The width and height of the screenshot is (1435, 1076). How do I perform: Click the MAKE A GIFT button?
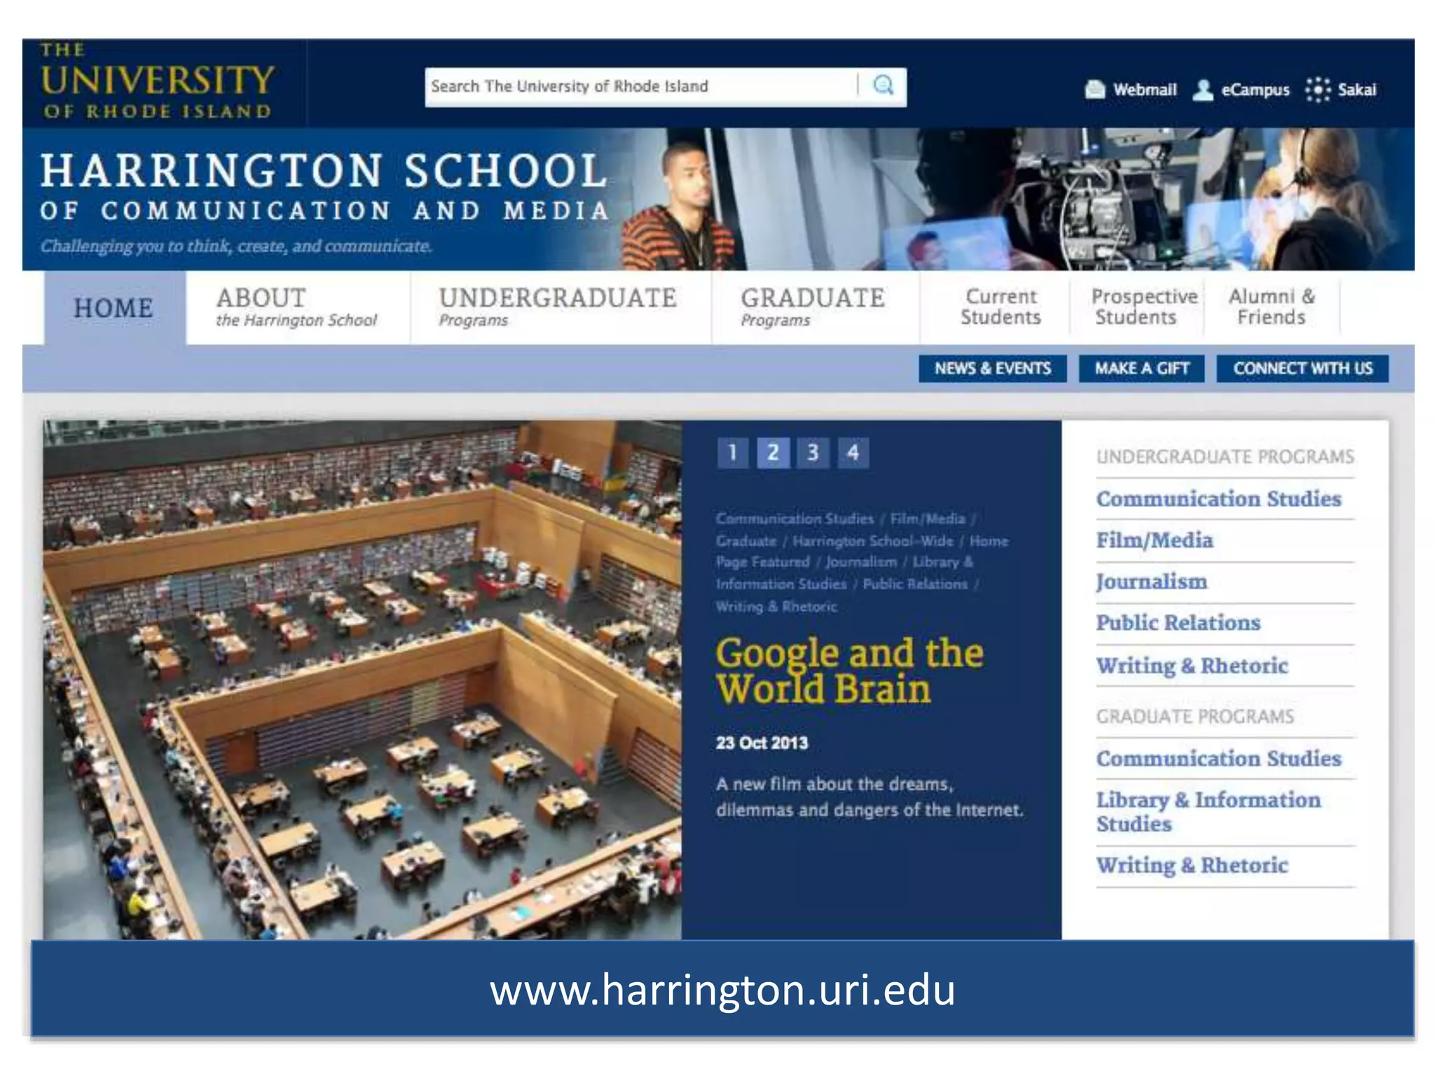(1141, 368)
